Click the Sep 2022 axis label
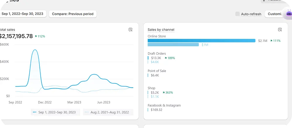 [x=15, y=102]
